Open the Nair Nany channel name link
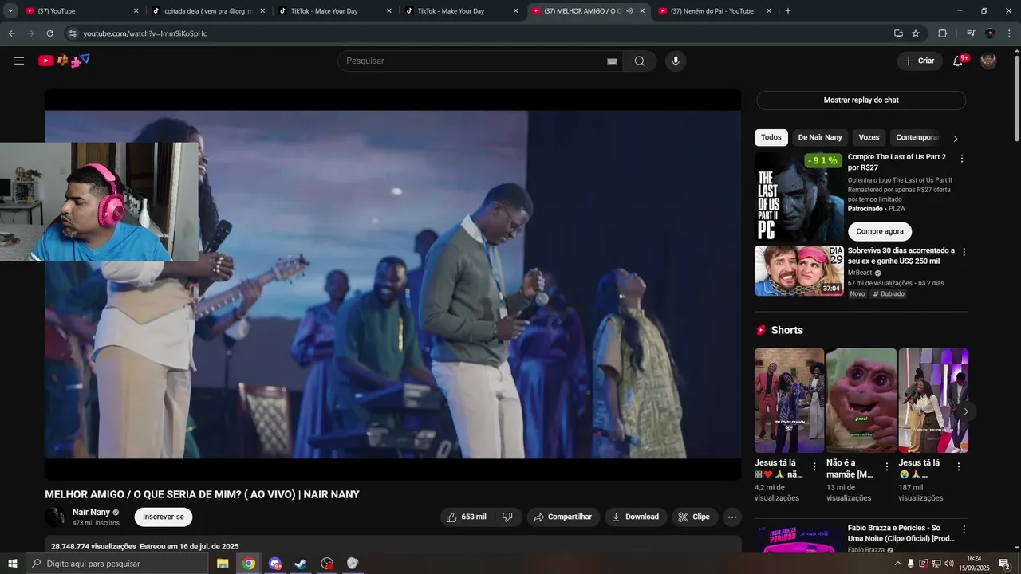Viewport: 1021px width, 574px height. (x=91, y=512)
